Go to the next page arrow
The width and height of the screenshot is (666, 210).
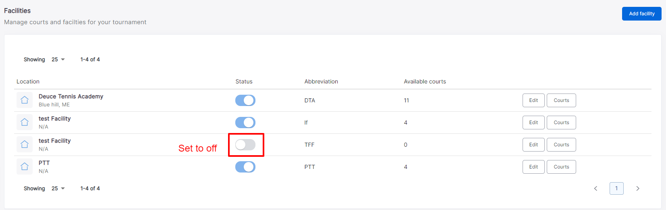coord(637,188)
